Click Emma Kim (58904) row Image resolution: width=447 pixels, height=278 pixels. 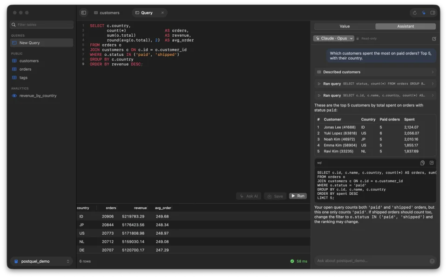point(375,145)
